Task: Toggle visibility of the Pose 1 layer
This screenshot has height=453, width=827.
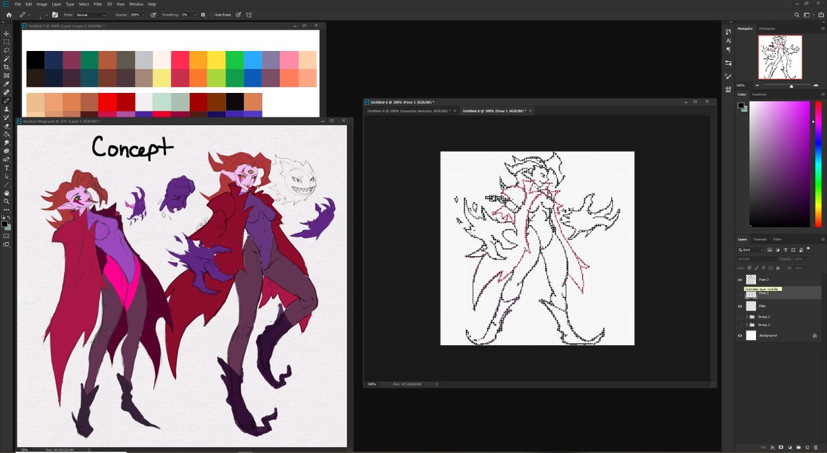Action: 740,293
